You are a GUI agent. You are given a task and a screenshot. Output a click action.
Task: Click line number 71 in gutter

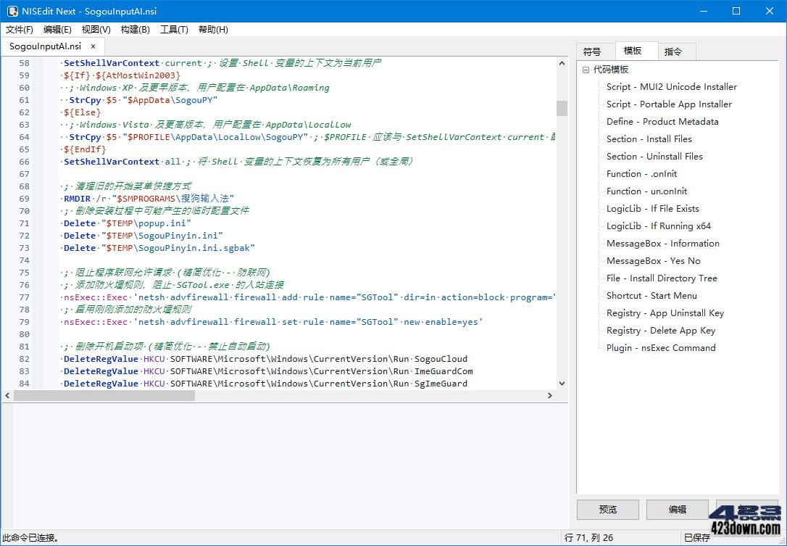[x=24, y=223]
